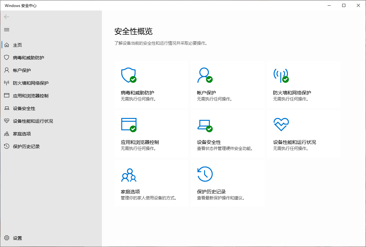Screen dimensions: 366x247
Task: Click the 帐户保护 card title
Action: pos(206,93)
